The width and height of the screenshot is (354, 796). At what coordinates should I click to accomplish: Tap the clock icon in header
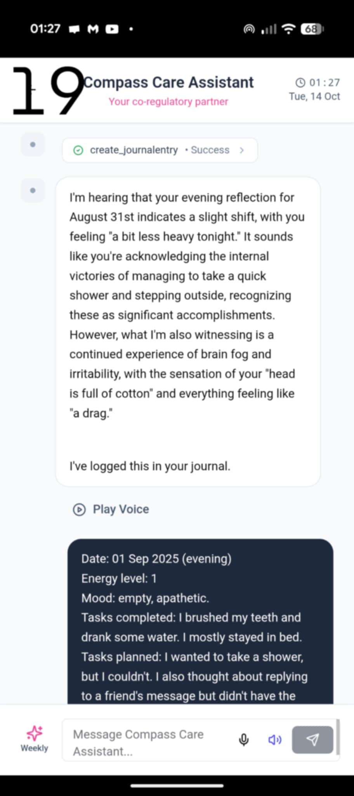(x=300, y=82)
